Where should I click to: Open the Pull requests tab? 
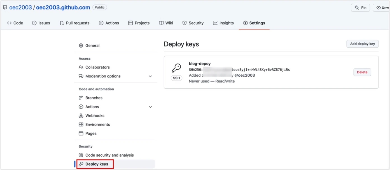[x=74, y=23]
